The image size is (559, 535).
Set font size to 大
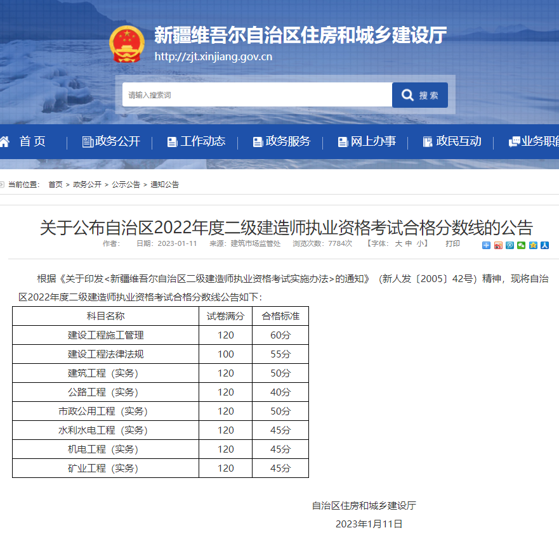[398, 243]
